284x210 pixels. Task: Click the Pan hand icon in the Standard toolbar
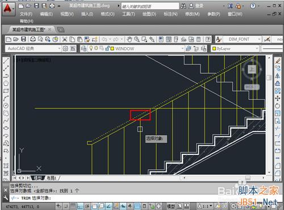130,39
